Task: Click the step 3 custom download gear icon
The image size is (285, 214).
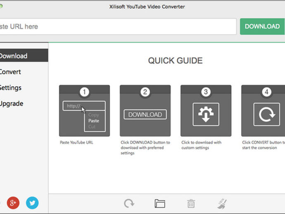Action: pyautogui.click(x=206, y=114)
